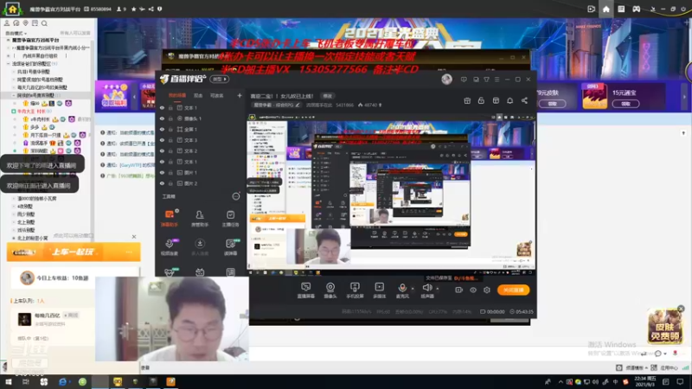
Task: Click the 修改 button beside stream title
Action: point(328,96)
